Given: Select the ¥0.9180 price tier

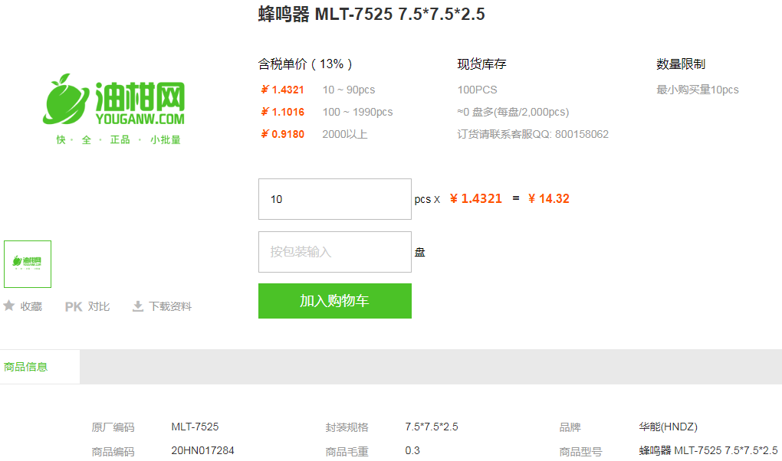Looking at the screenshot, I should (283, 134).
